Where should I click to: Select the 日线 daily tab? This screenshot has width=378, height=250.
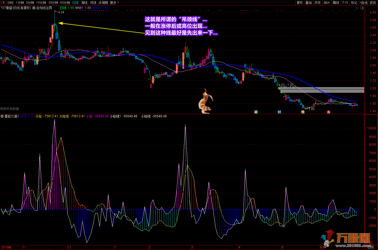click(76, 3)
